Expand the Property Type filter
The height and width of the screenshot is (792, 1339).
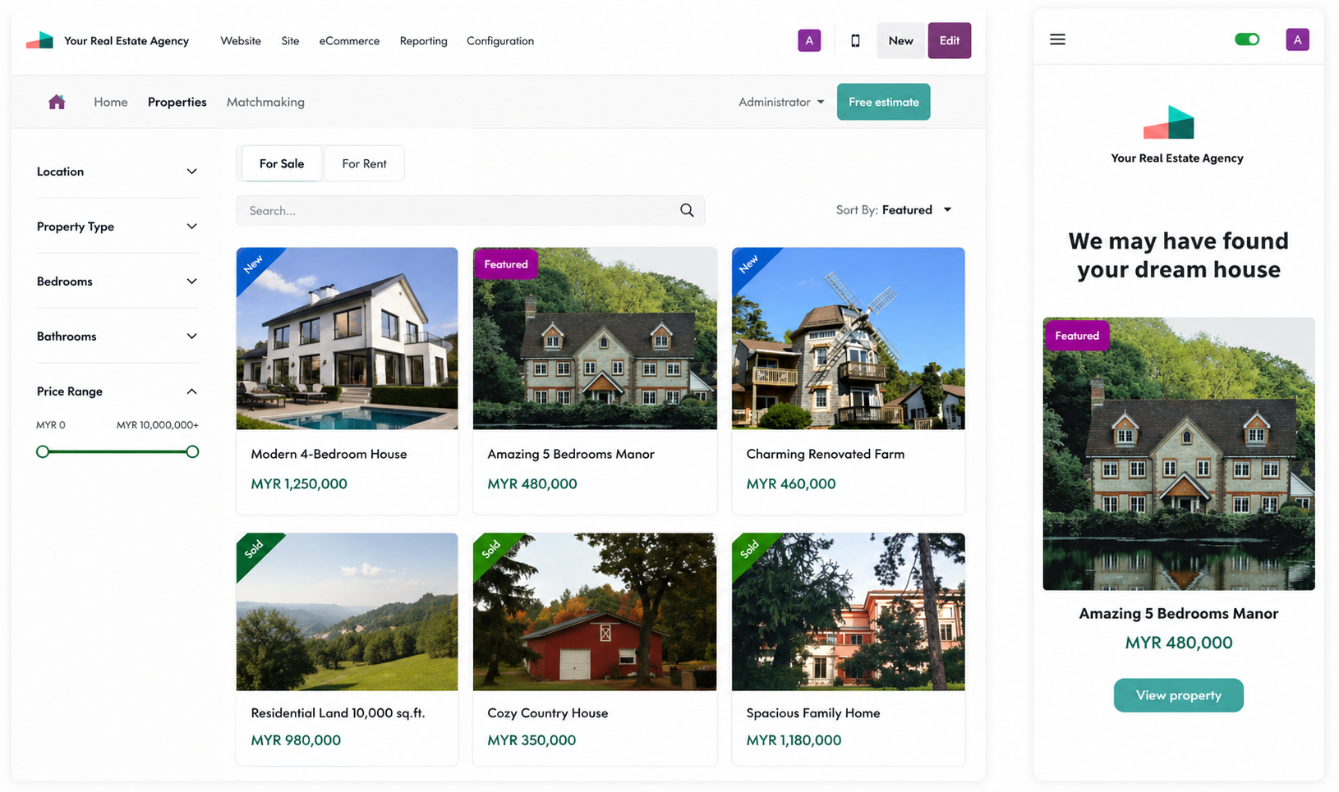point(191,227)
